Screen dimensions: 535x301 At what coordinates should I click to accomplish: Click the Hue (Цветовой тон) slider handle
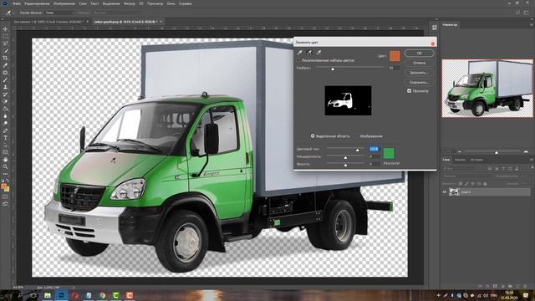tap(357, 150)
